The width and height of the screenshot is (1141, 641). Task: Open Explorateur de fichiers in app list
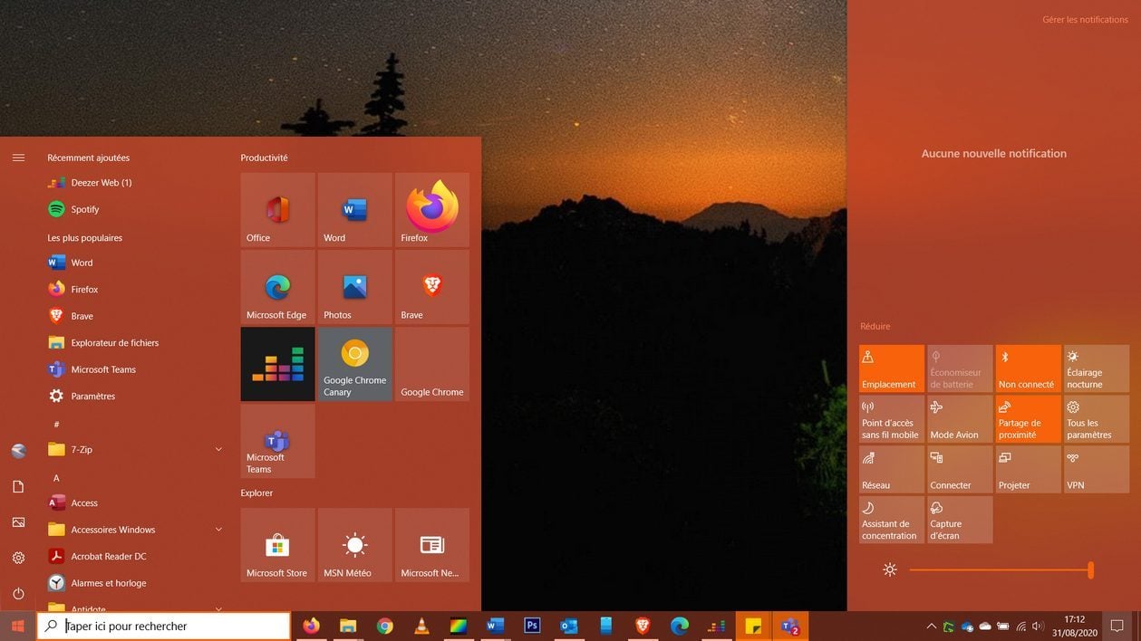tap(136, 342)
